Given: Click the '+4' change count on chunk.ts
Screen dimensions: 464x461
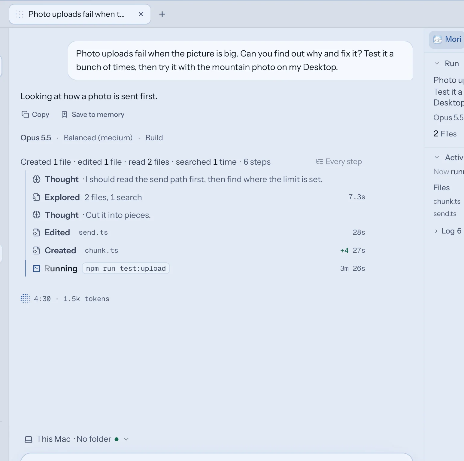Looking at the screenshot, I should (344, 250).
